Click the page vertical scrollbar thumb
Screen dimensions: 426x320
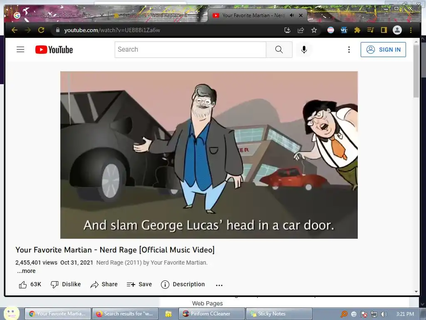(x=416, y=71)
